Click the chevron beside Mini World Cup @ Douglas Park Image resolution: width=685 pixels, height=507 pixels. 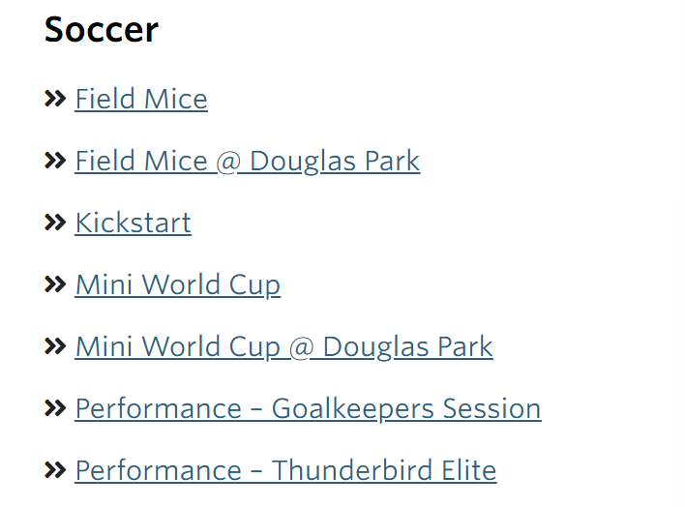(55, 346)
